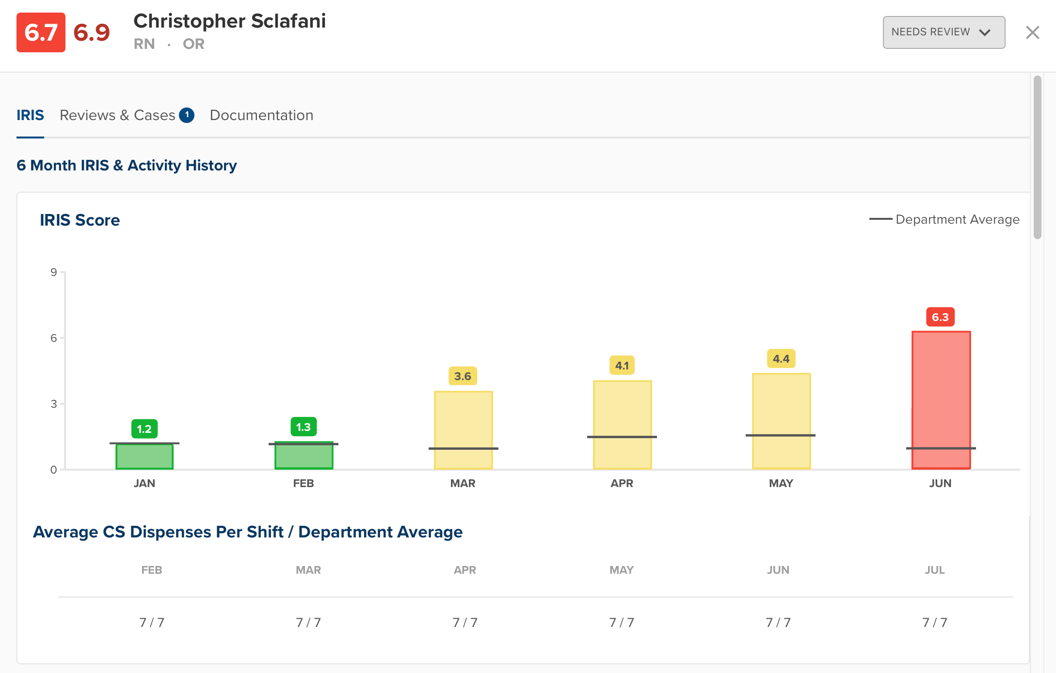This screenshot has width=1056, height=673.
Task: Open the NEEDS REVIEW status dropdown
Action: pyautogui.click(x=944, y=32)
